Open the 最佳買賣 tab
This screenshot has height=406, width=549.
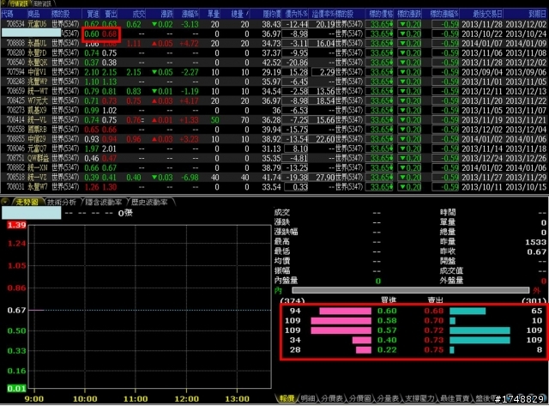tap(454, 398)
